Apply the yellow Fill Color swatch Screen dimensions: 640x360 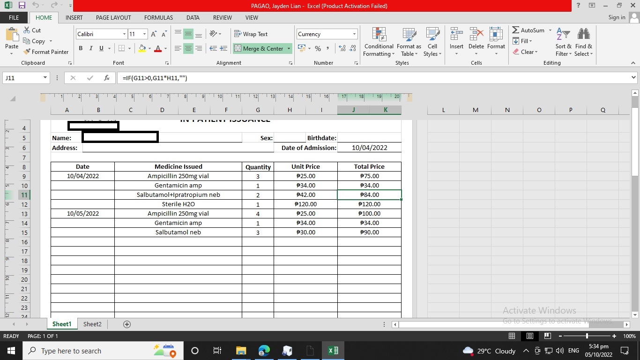(x=142, y=48)
